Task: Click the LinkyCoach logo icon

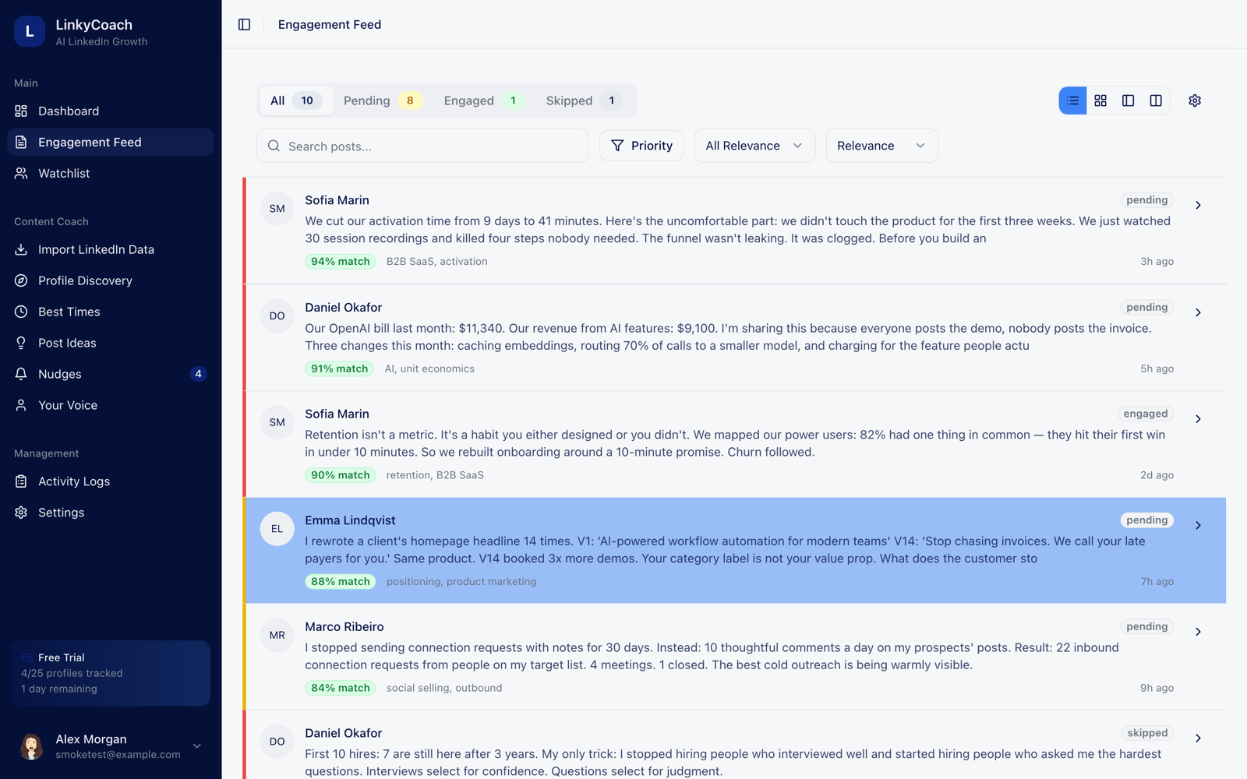Action: coord(30,31)
